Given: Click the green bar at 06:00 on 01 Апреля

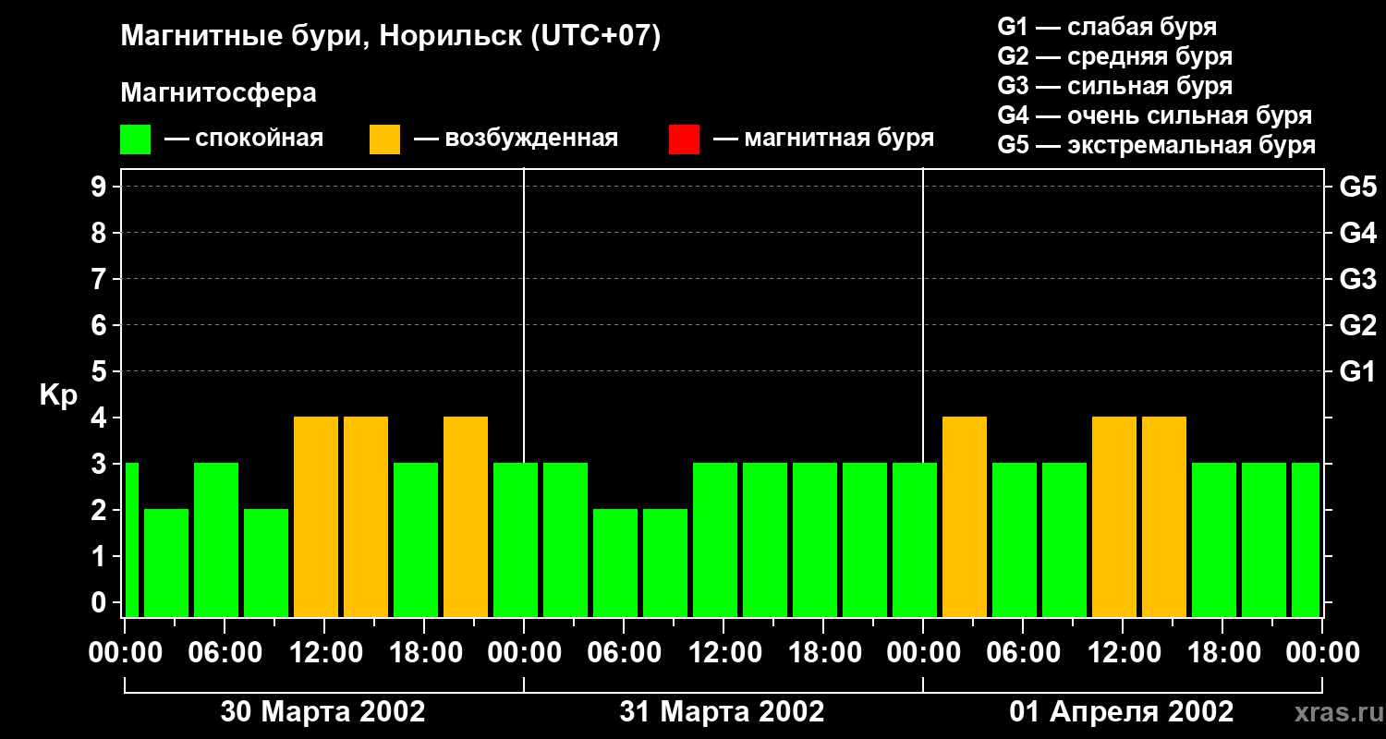Looking at the screenshot, I should tap(1015, 539).
